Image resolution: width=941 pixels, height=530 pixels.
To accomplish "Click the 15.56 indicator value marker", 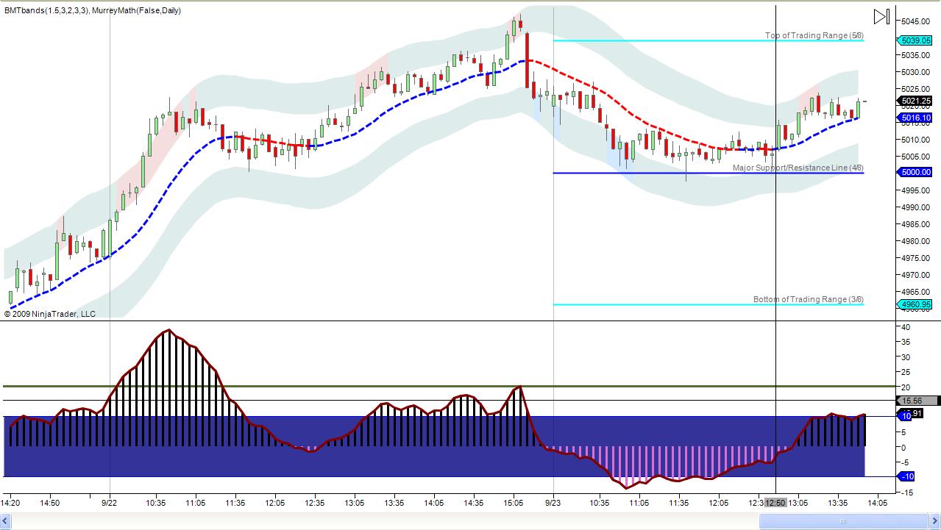I will click(x=917, y=401).
